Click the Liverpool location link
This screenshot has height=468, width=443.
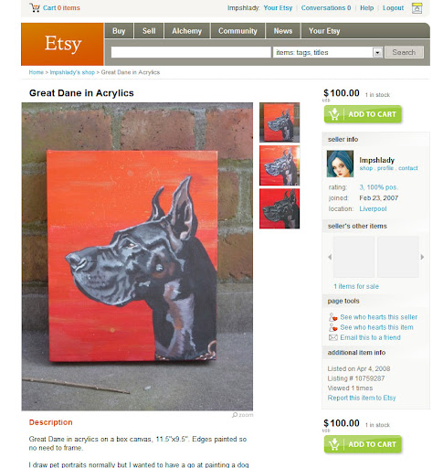click(x=373, y=208)
